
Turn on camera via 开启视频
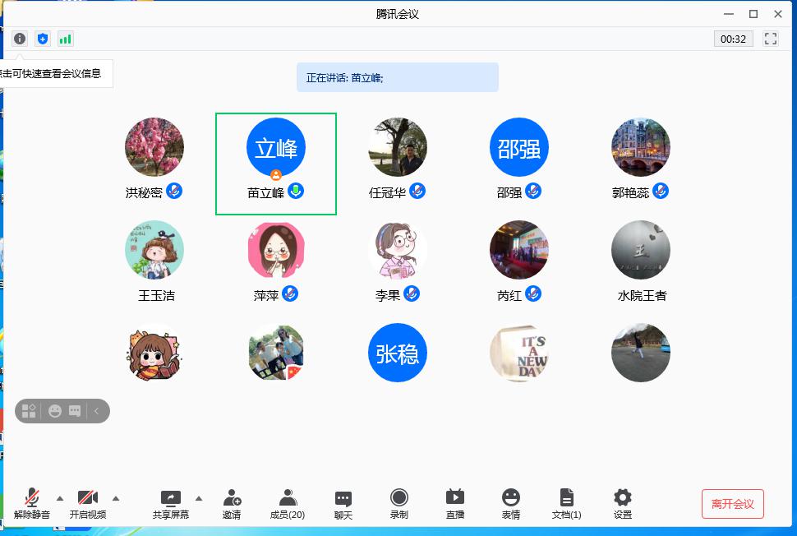click(x=87, y=503)
